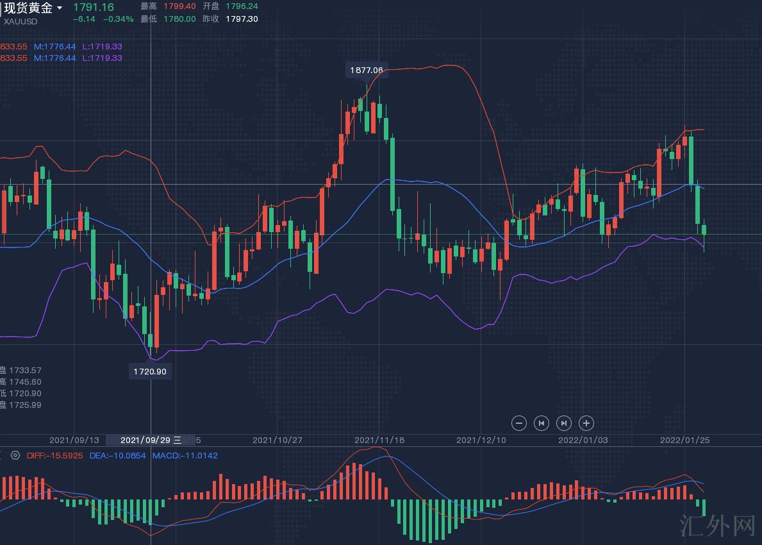Image resolution: width=762 pixels, height=545 pixels.
Task: Click the 2021/10/27 date on the time axis
Action: [x=277, y=440]
